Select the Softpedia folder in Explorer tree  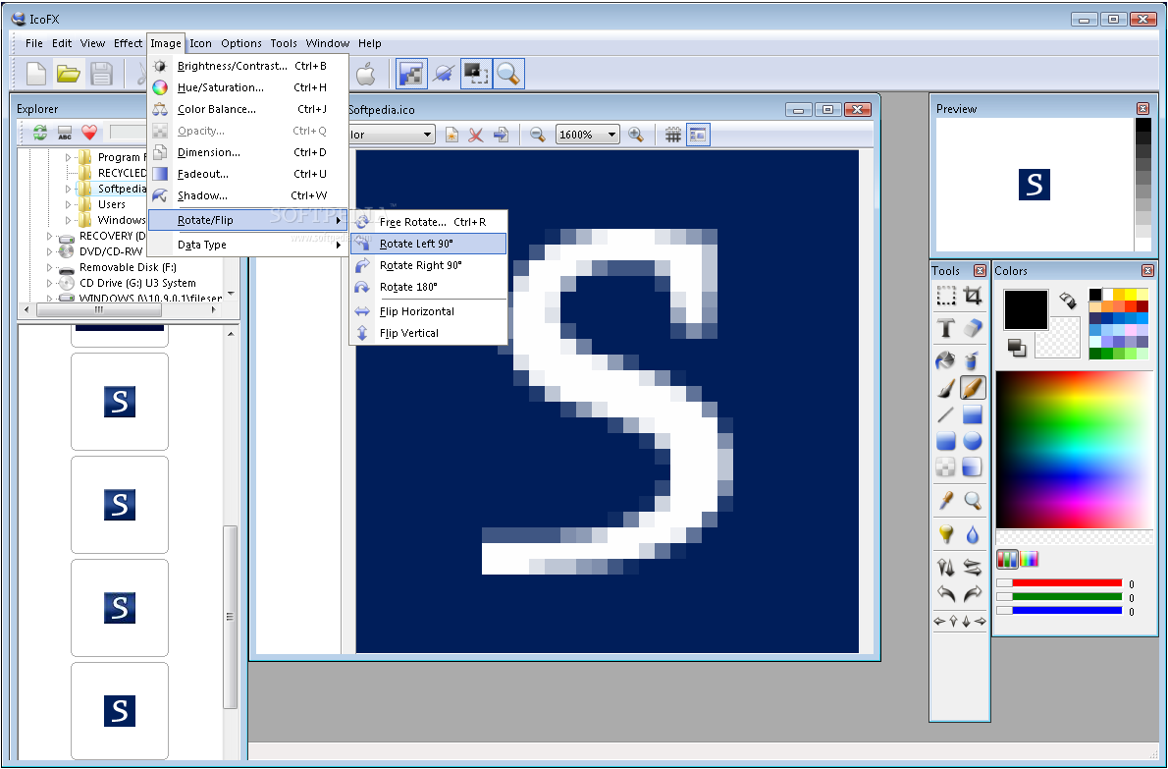coord(122,189)
